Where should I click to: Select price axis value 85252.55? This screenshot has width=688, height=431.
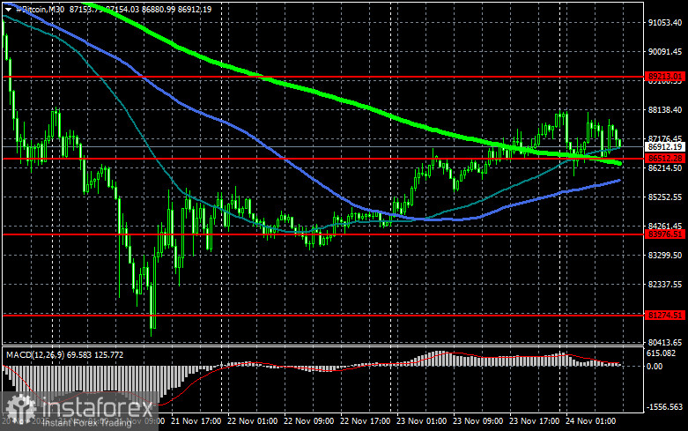point(665,197)
